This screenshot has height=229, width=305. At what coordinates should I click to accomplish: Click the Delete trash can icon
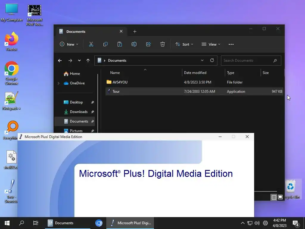(163, 44)
